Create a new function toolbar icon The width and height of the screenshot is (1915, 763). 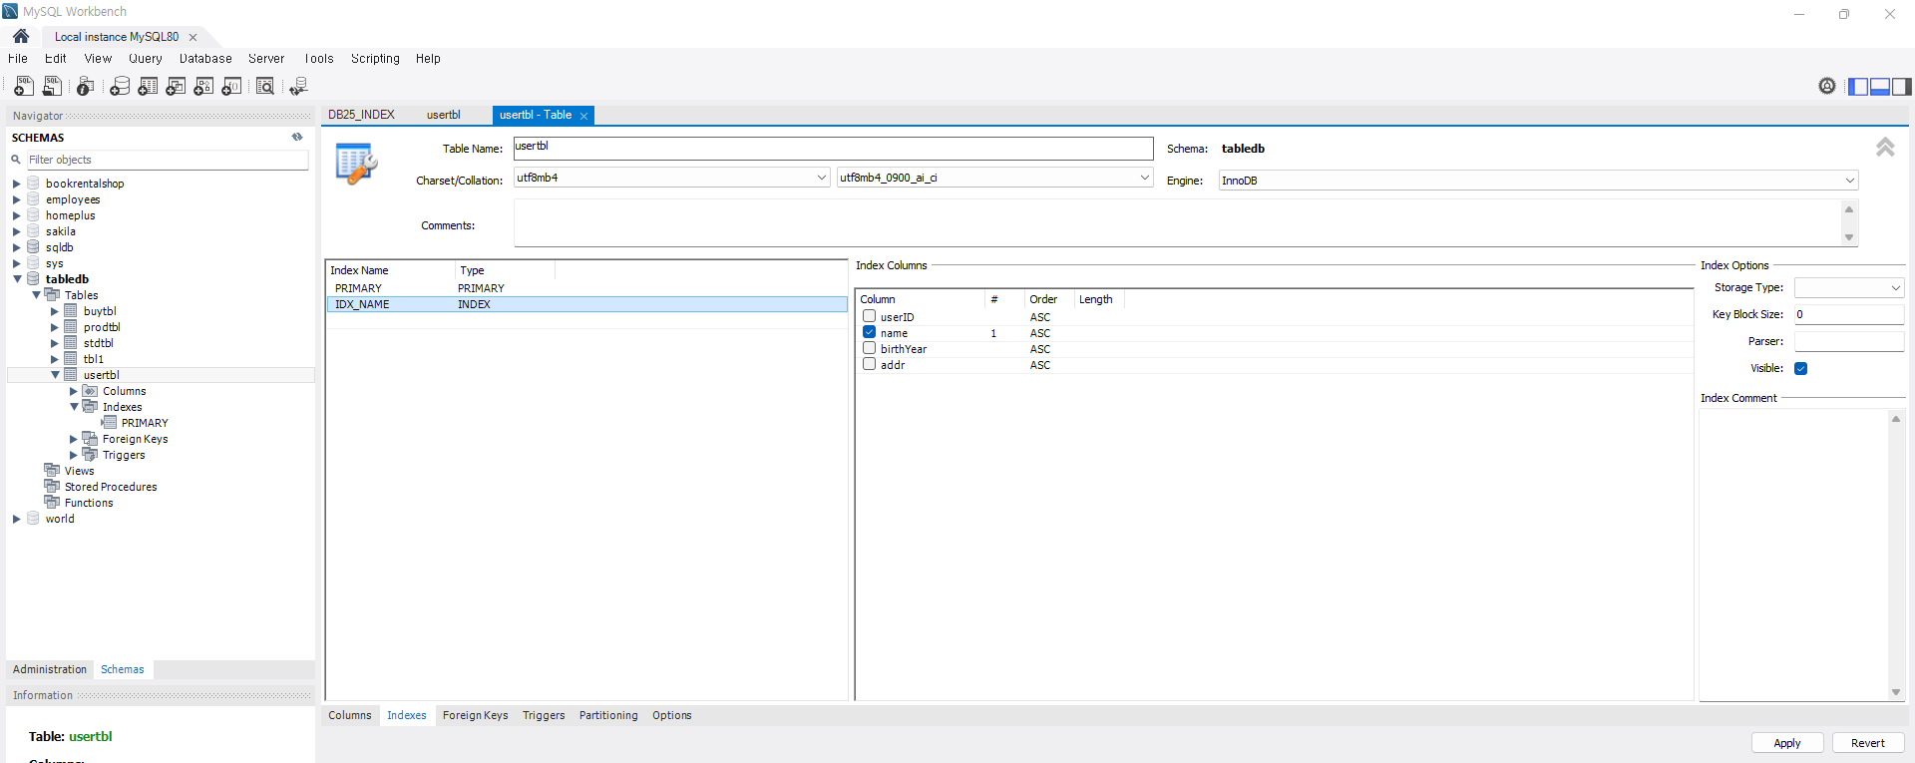[231, 87]
